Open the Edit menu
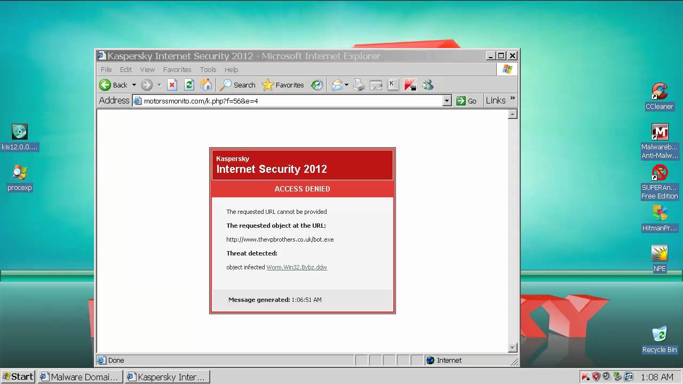Screen dimensions: 683x384 (126, 69)
